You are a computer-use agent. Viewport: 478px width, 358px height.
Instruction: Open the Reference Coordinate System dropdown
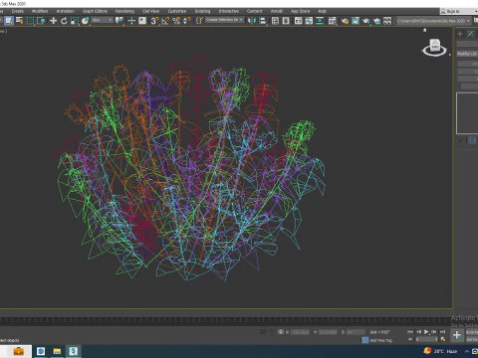coord(103,20)
